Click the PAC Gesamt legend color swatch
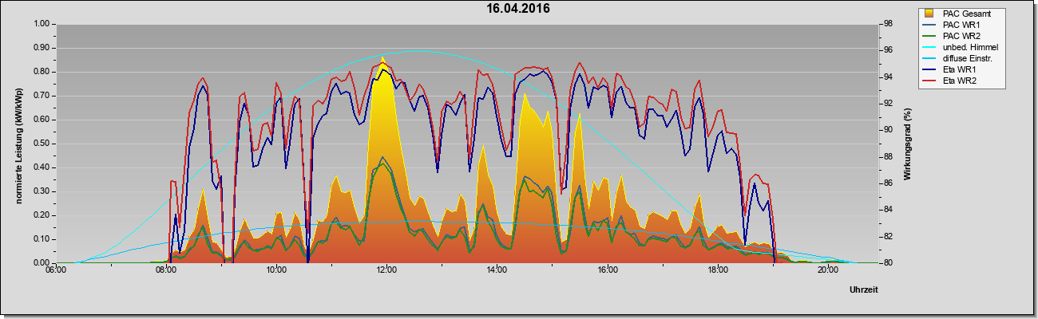The height and width of the screenshot is (319, 1038). point(929,14)
